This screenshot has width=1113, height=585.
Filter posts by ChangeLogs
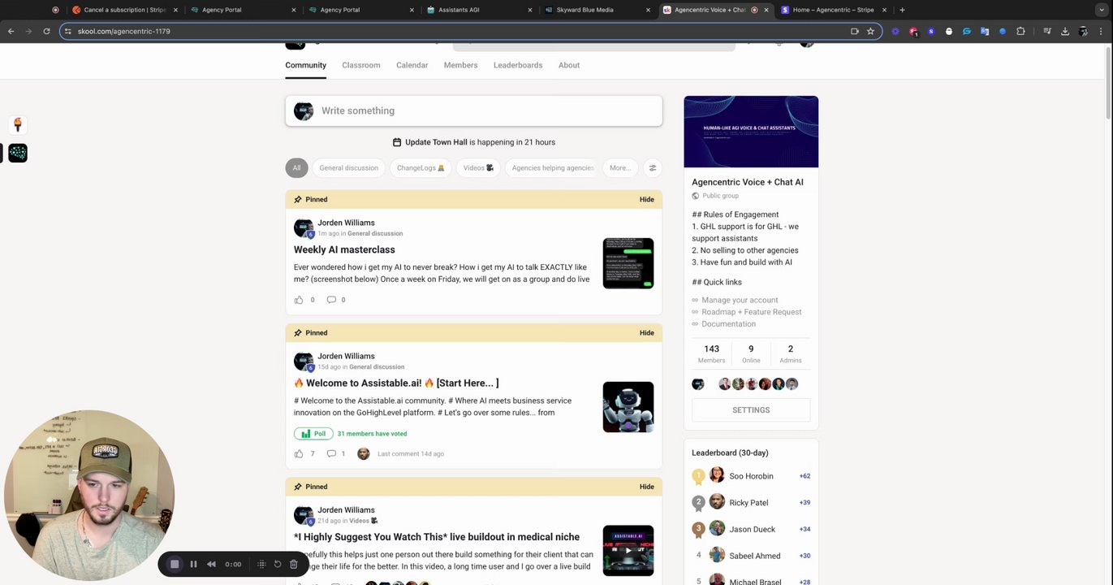[421, 168]
